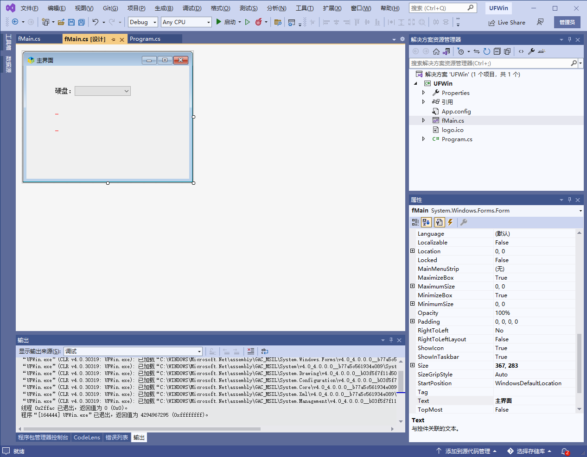Switch views icon in Solution Explorer toolbar
This screenshot has height=457, width=587.
point(447,51)
